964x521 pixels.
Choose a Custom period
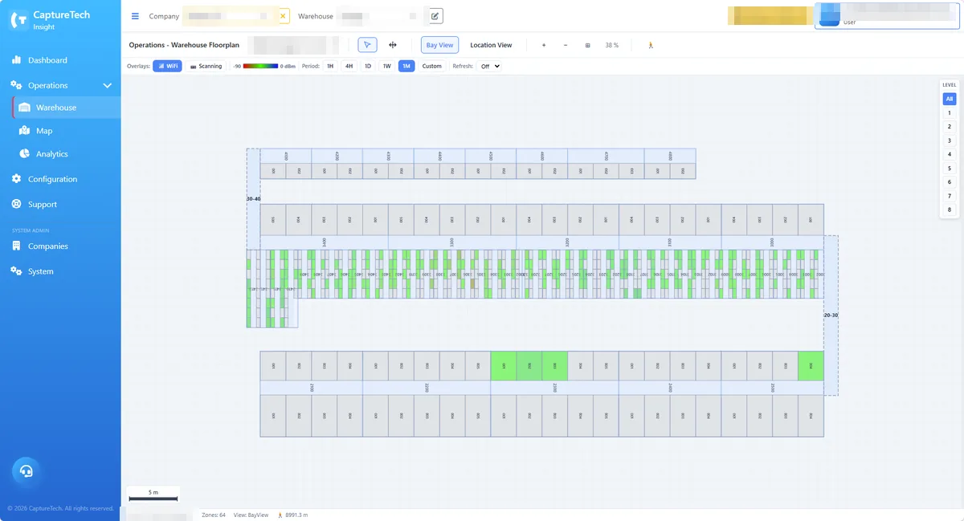click(432, 66)
